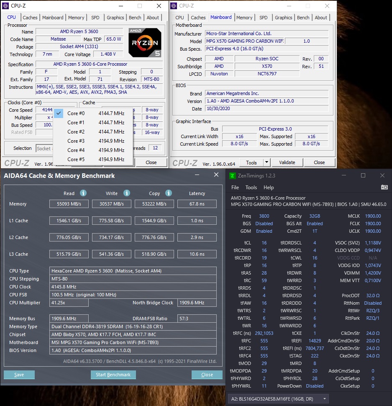Click the Memory Type DDR4-3819 field
The image size is (392, 406).
pos(133,326)
